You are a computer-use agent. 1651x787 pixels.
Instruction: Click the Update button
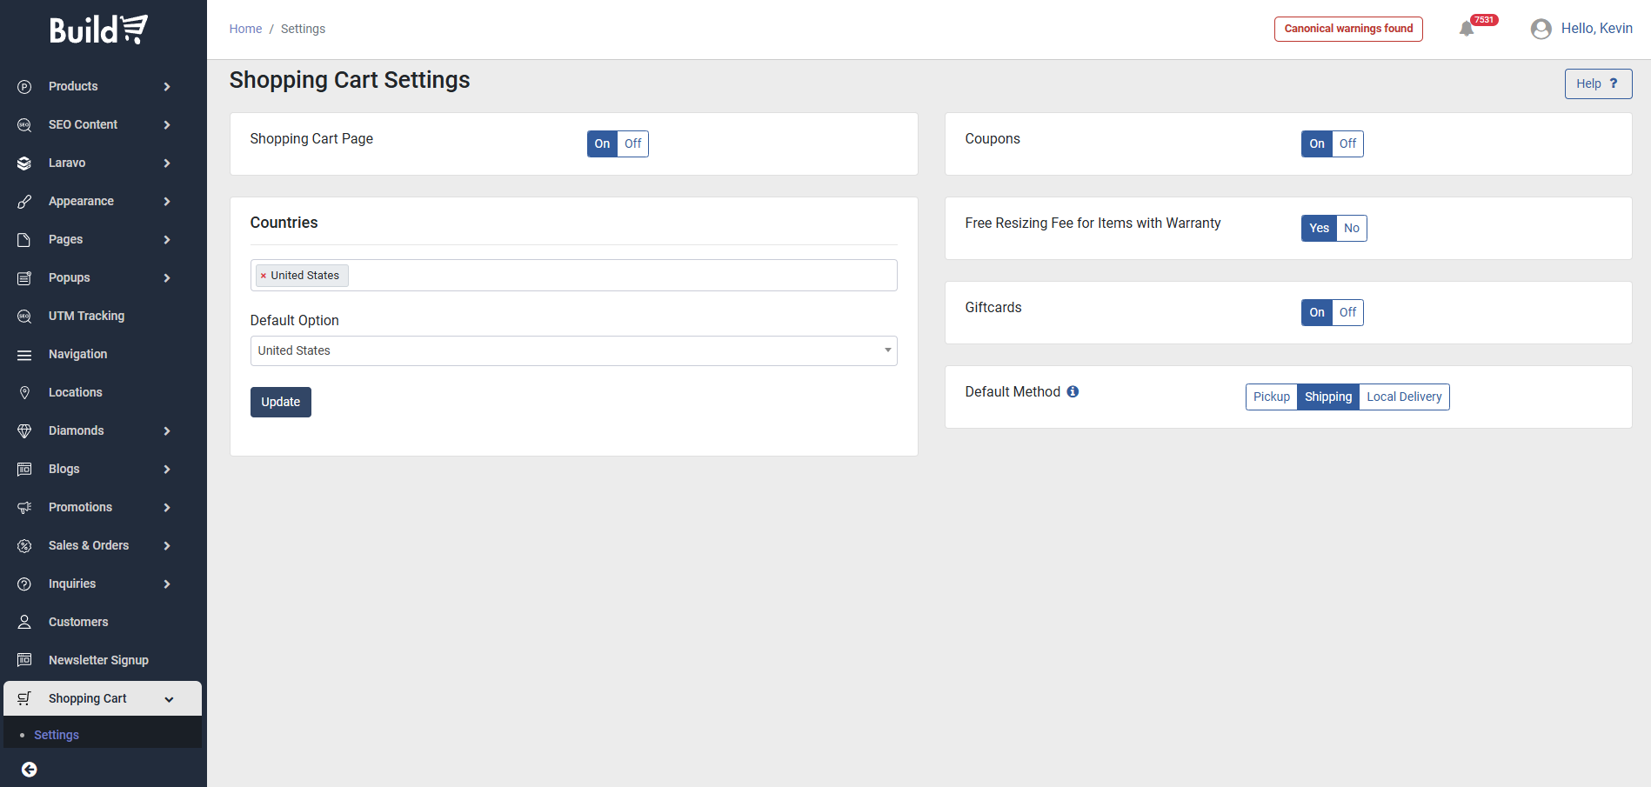pyautogui.click(x=280, y=402)
